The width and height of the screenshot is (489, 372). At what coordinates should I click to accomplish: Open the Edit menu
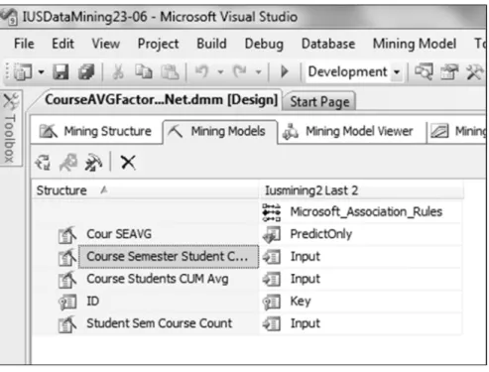pyautogui.click(x=62, y=44)
